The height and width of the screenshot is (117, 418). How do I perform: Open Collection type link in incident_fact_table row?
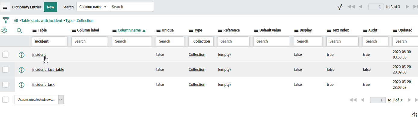click(197, 70)
